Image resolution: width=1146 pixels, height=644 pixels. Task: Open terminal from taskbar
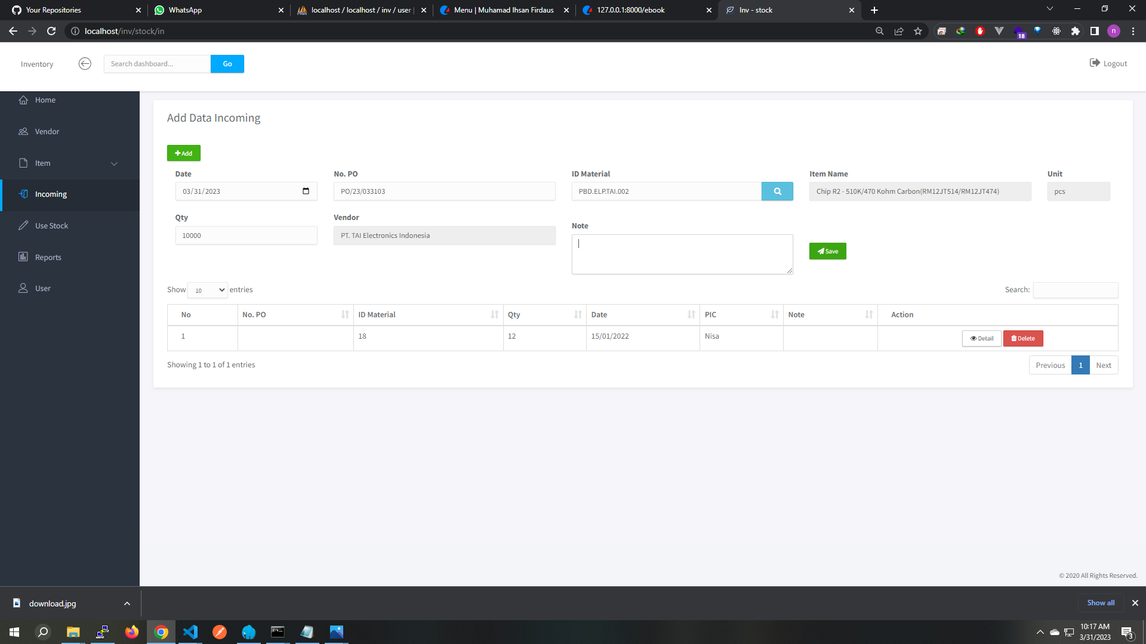click(x=278, y=632)
